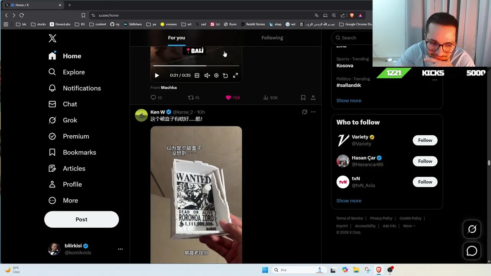Image resolution: width=491 pixels, height=276 pixels.
Task: Click the Brave Shields lion icon
Action: coord(352,15)
